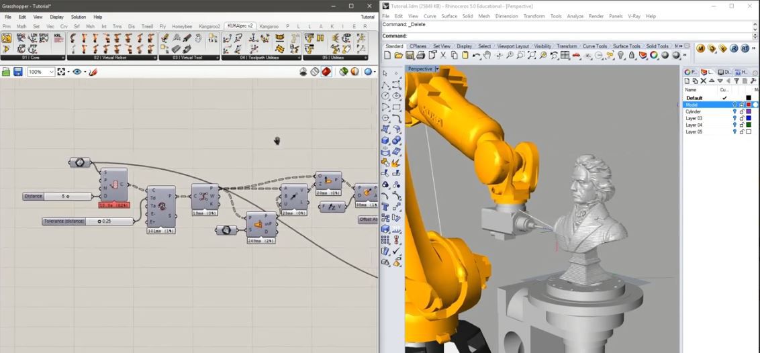760x353 pixels.
Task: Click the KRL code component icon
Action: click(x=57, y=38)
